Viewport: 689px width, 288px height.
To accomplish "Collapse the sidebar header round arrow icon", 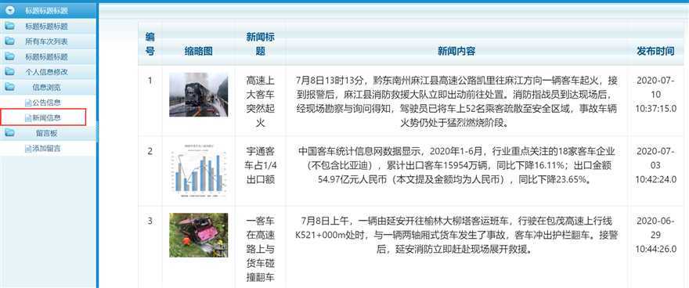I will (10, 11).
